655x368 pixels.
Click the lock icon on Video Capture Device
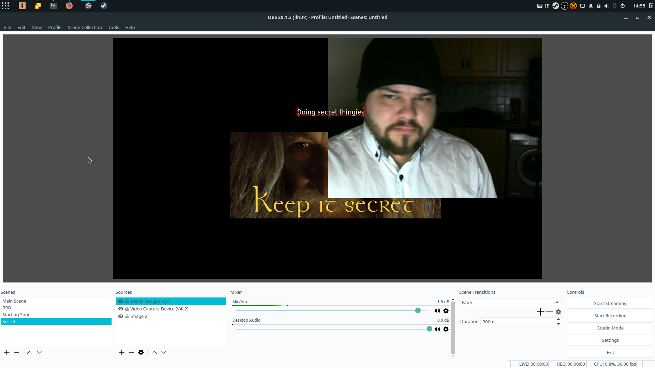tap(127, 309)
